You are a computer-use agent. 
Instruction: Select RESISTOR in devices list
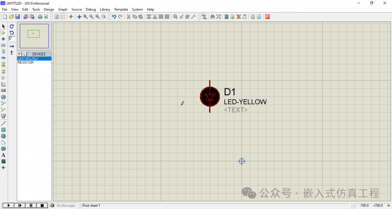coord(34,63)
